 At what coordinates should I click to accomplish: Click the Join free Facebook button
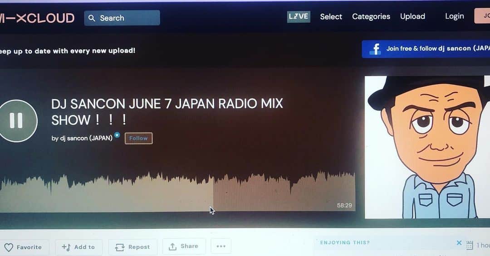[426, 49]
